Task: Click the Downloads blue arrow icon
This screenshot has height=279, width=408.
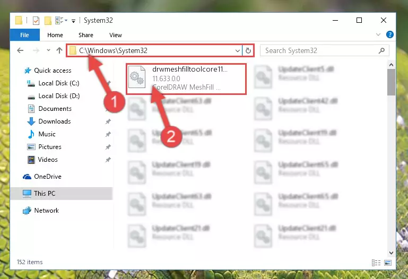Action: 31,121
